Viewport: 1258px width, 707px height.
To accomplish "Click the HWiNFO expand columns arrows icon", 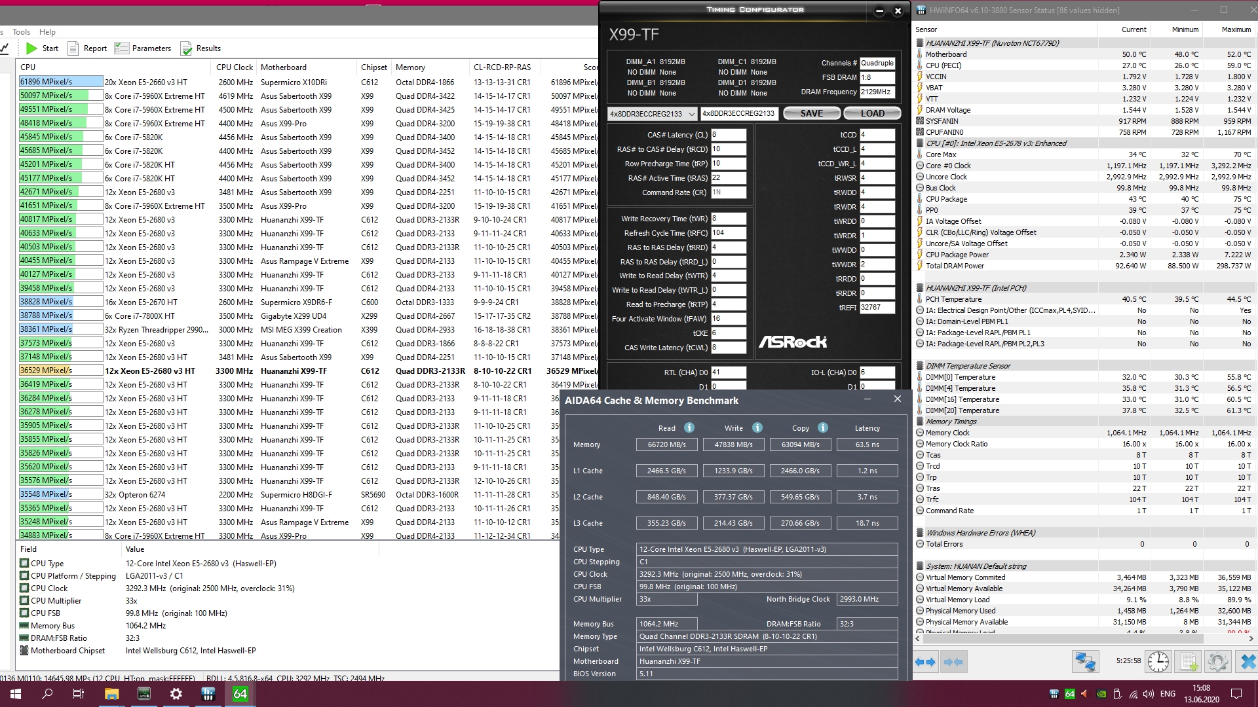I will click(x=925, y=662).
